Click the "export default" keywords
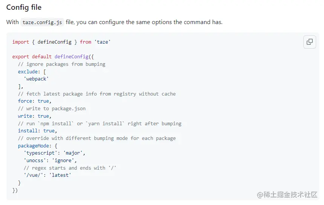Screen dimensions: 324x205 tap(32, 56)
